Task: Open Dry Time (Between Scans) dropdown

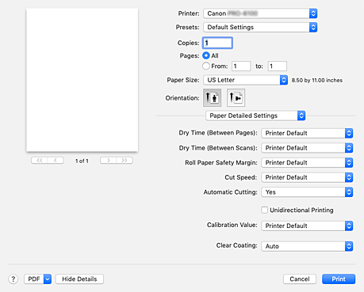Action: (x=307, y=148)
